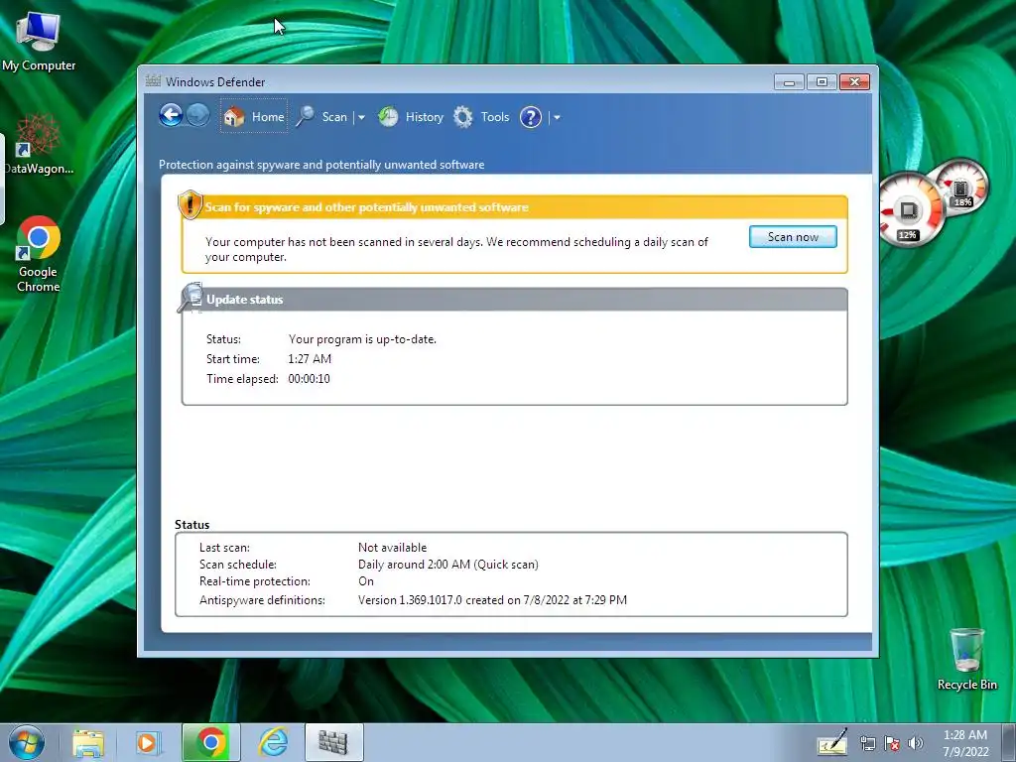Launch Windows Media Player from taskbar
This screenshot has width=1016, height=762.
[x=148, y=742]
